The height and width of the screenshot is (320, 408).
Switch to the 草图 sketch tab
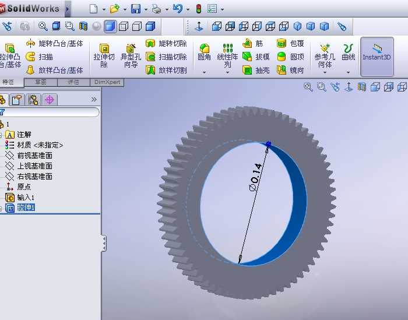[x=40, y=82]
